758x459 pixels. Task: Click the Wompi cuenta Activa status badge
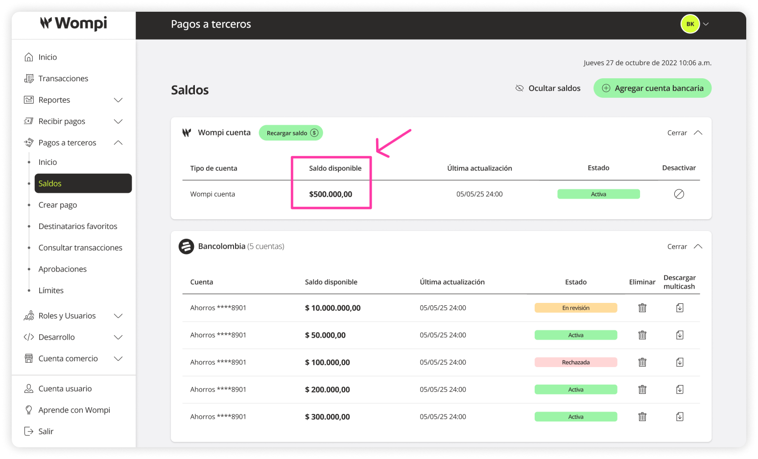pyautogui.click(x=598, y=194)
